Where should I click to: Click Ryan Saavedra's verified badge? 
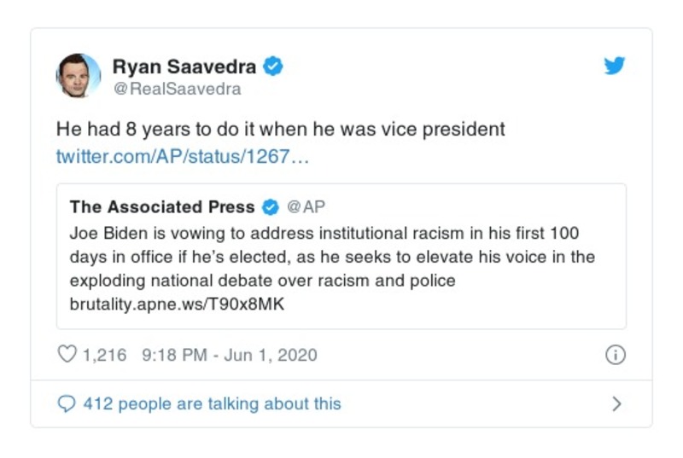[273, 66]
